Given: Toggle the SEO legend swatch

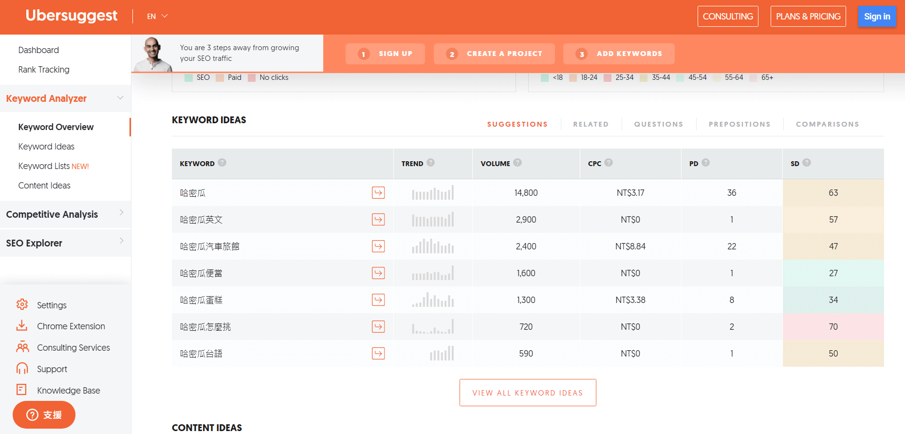Looking at the screenshot, I should [x=189, y=77].
